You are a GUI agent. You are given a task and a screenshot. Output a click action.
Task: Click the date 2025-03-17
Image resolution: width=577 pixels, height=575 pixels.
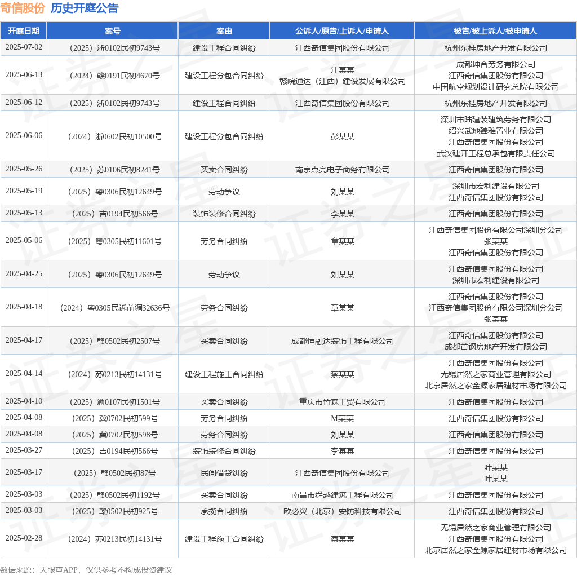tap(24, 472)
